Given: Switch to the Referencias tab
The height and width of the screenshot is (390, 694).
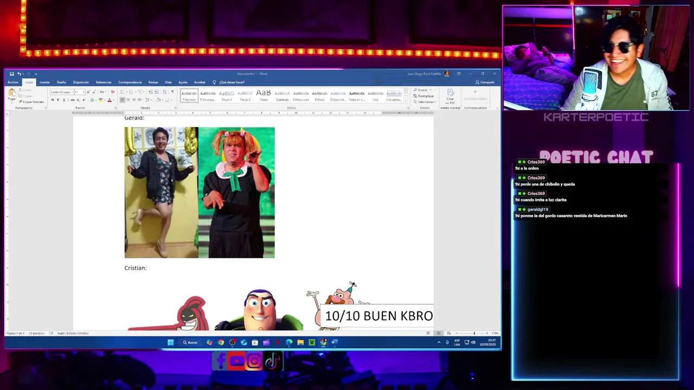Looking at the screenshot, I should 104,82.
